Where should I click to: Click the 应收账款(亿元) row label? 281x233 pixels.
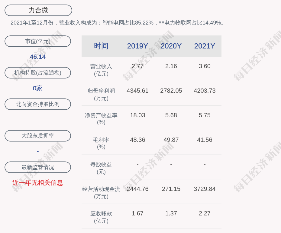[x=101, y=217]
